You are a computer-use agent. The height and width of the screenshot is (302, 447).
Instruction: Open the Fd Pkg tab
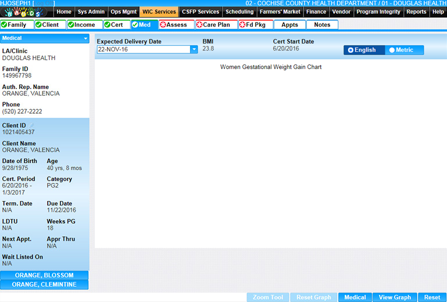(255, 25)
